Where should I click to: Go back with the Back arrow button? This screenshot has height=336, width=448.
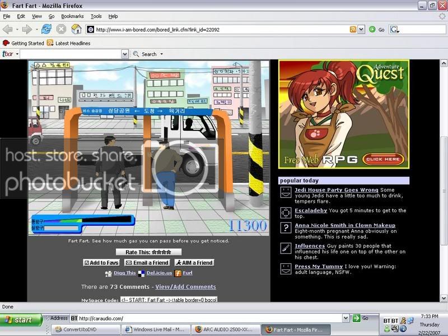(x=8, y=29)
